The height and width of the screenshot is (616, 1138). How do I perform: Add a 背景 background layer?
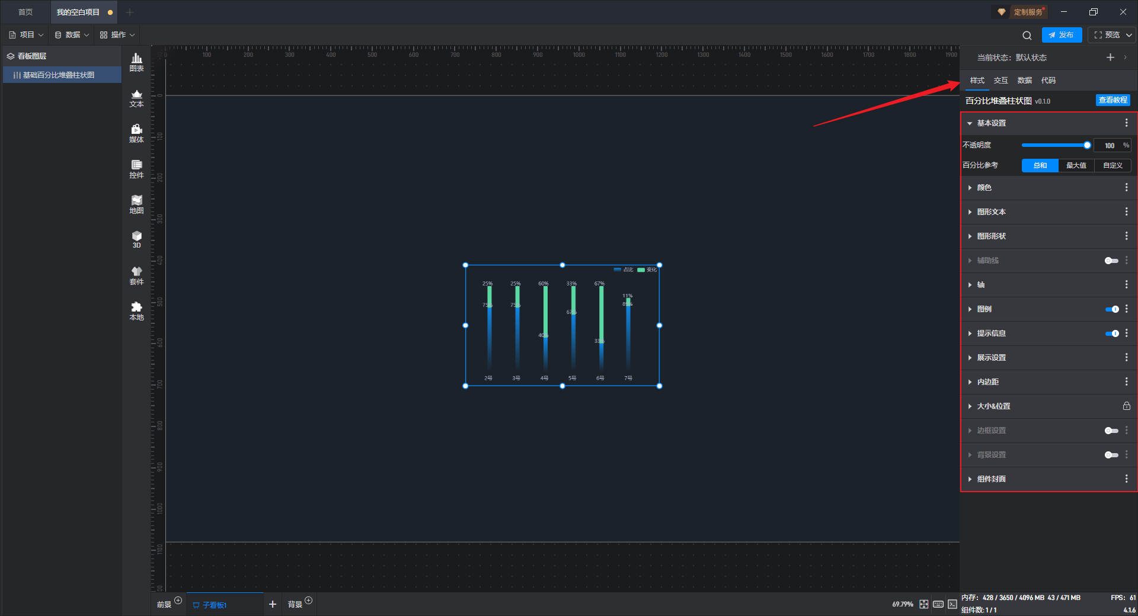(308, 601)
